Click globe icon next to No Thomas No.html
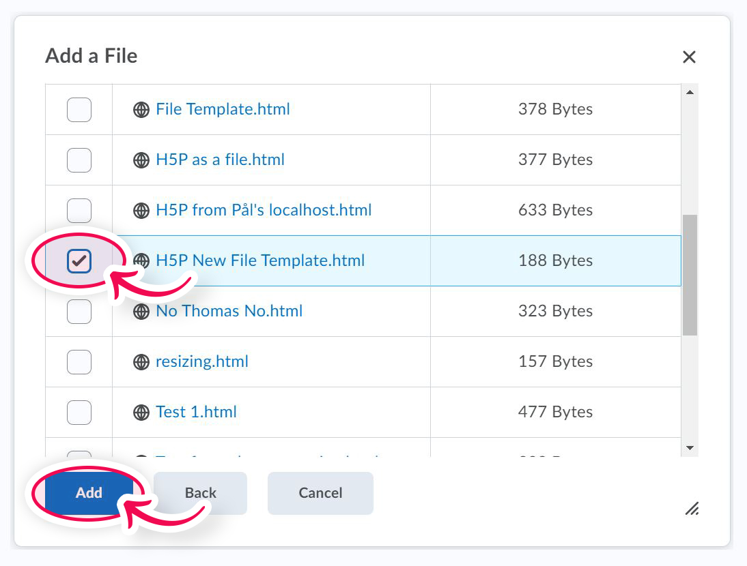 [141, 312]
